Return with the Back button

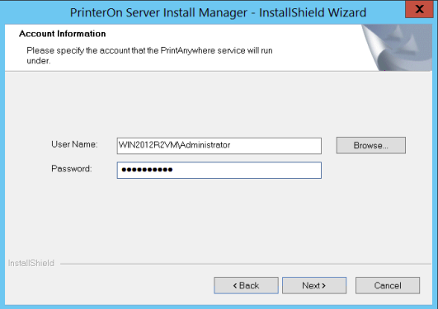(x=246, y=285)
